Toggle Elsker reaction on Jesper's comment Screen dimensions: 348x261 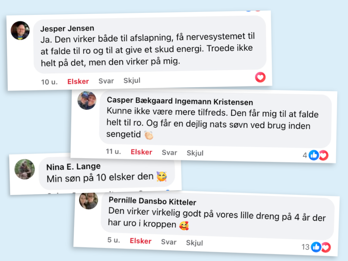pos(78,81)
